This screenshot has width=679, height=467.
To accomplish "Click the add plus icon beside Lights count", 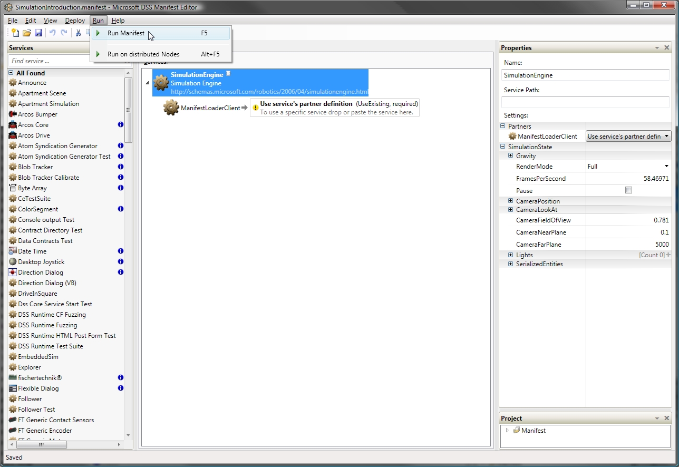I will [668, 255].
